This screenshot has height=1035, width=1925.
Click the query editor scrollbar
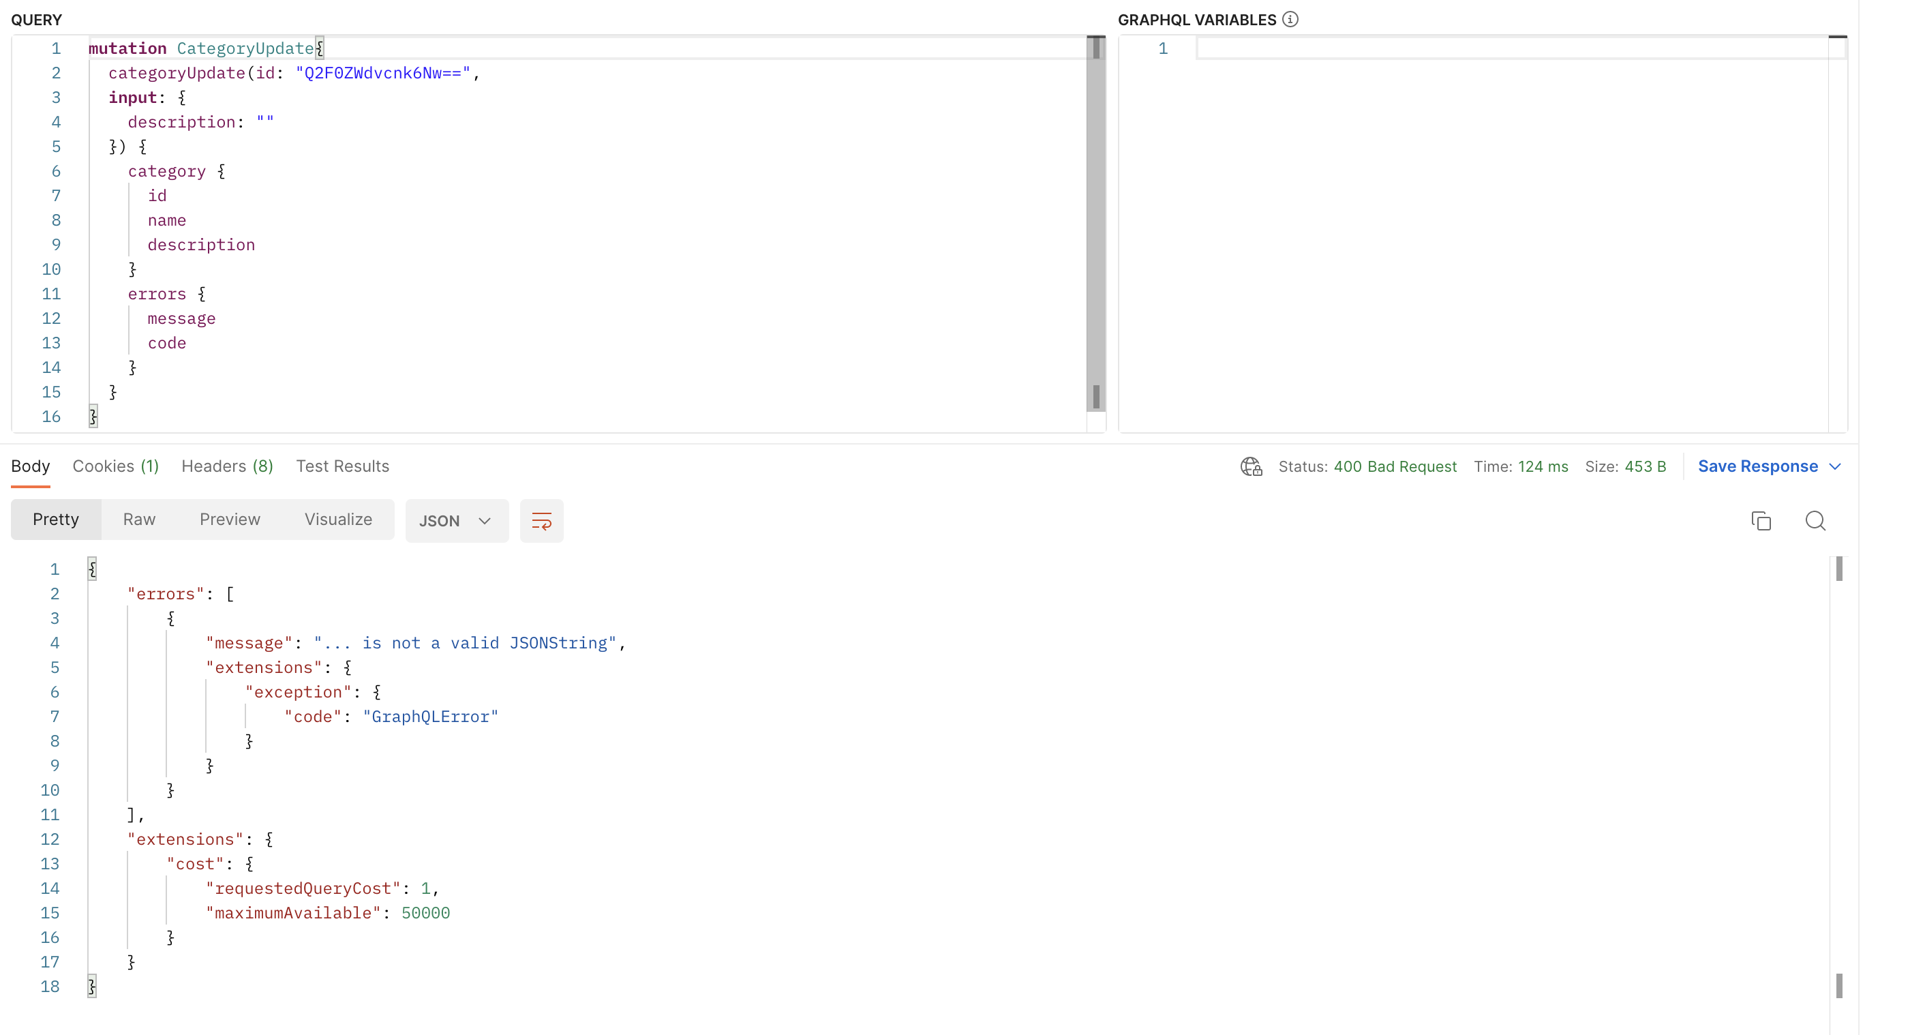coord(1094,224)
